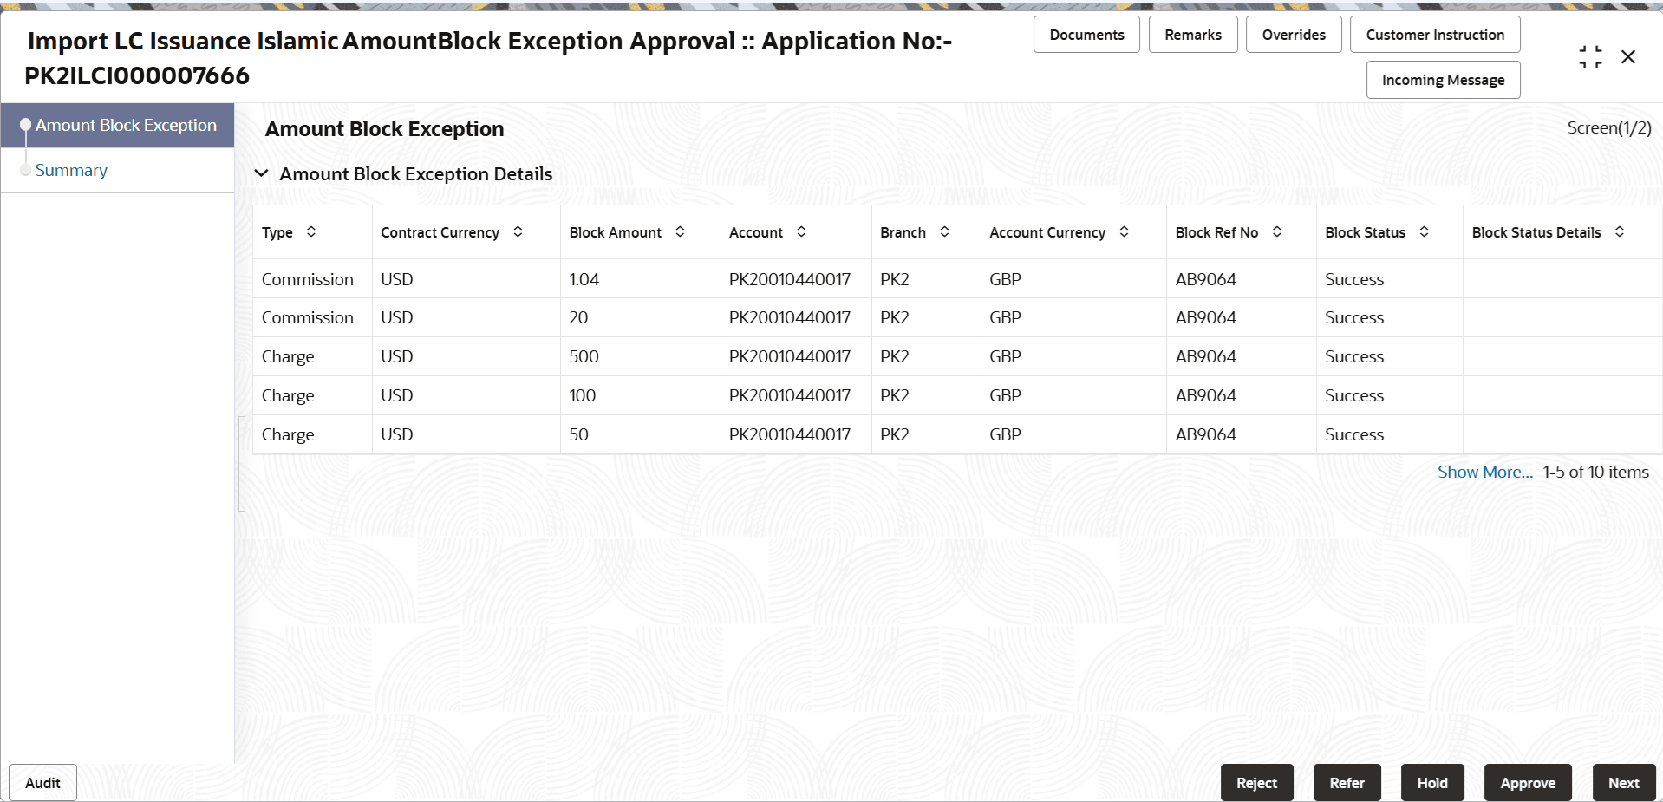The height and width of the screenshot is (802, 1663).
Task: Collapse the Amount Block Exception Details section
Action: click(x=262, y=173)
